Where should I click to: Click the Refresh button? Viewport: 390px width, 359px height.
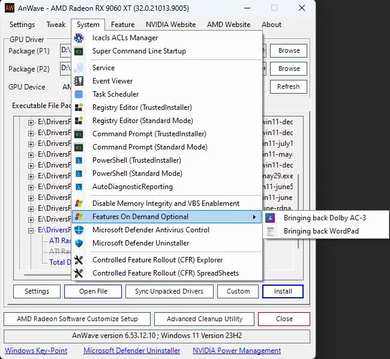click(x=289, y=86)
